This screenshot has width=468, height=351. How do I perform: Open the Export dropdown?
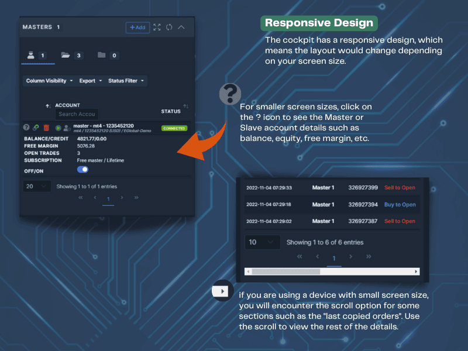91,81
